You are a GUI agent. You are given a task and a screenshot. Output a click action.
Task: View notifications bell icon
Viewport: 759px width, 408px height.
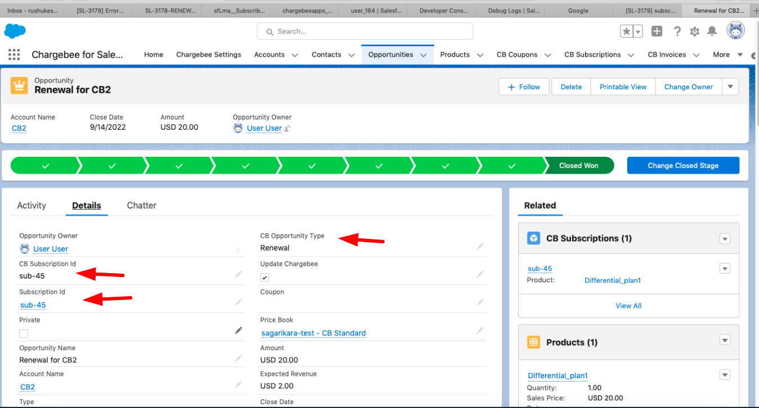click(x=712, y=31)
